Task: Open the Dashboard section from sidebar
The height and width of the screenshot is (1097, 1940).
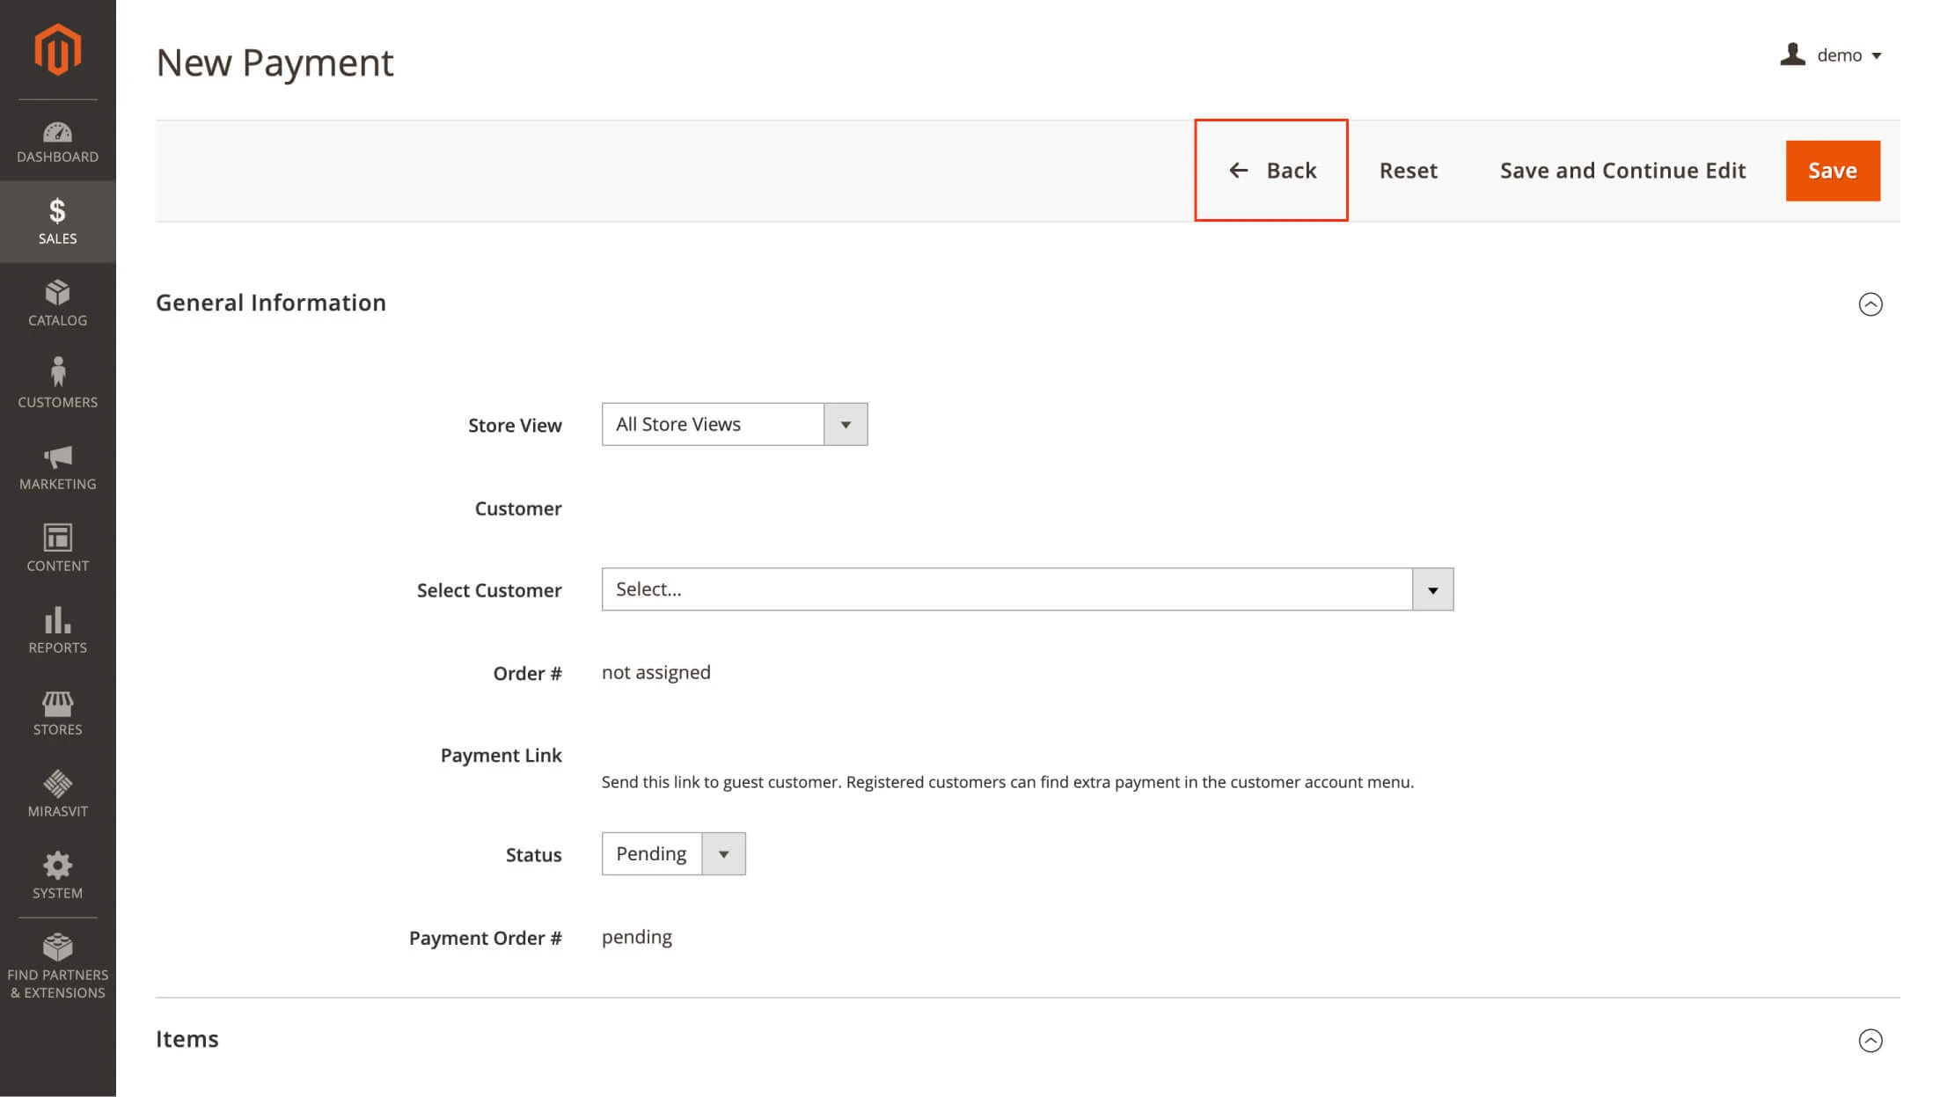Action: (x=57, y=141)
